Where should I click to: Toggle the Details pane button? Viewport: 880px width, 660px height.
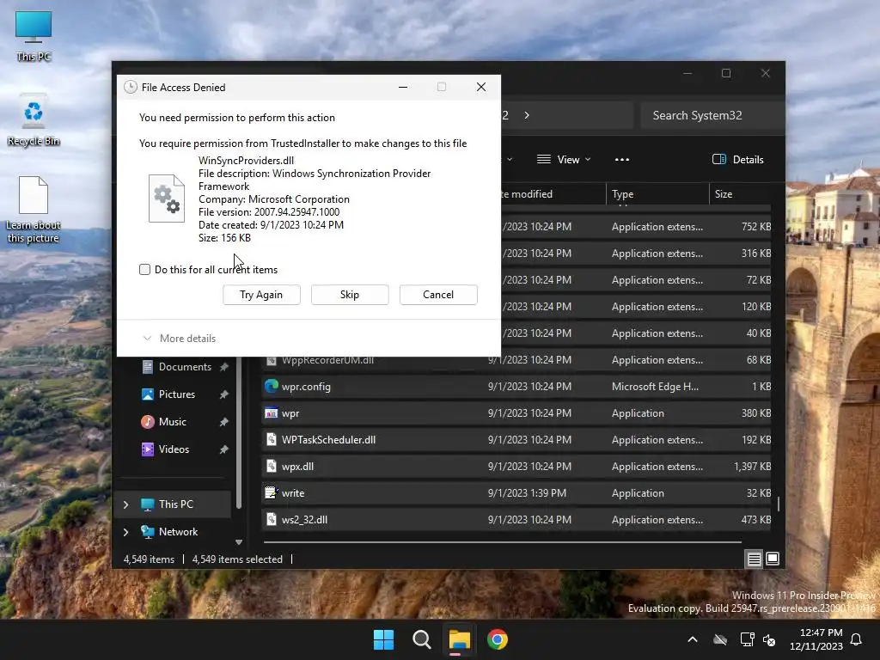[x=738, y=159]
